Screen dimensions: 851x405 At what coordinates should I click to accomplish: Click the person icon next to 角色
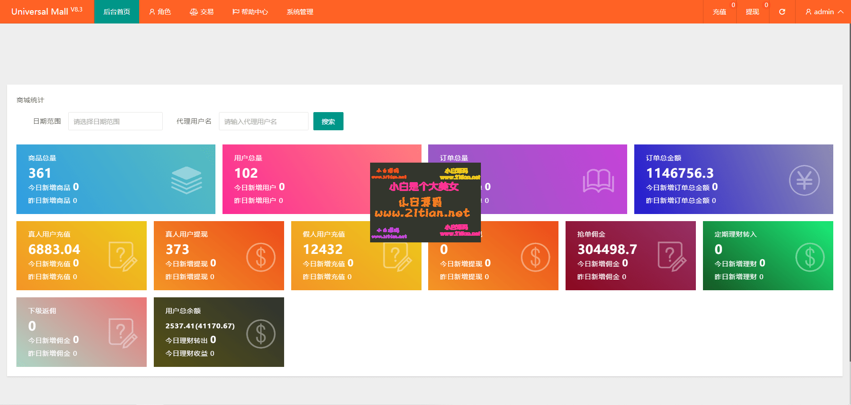coord(152,12)
